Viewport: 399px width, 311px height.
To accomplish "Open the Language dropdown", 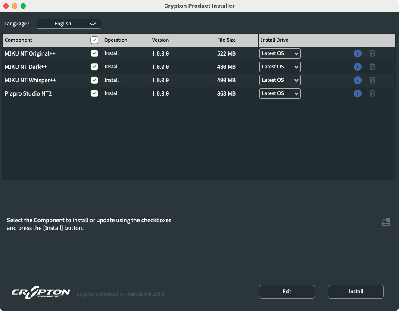I will click(69, 24).
